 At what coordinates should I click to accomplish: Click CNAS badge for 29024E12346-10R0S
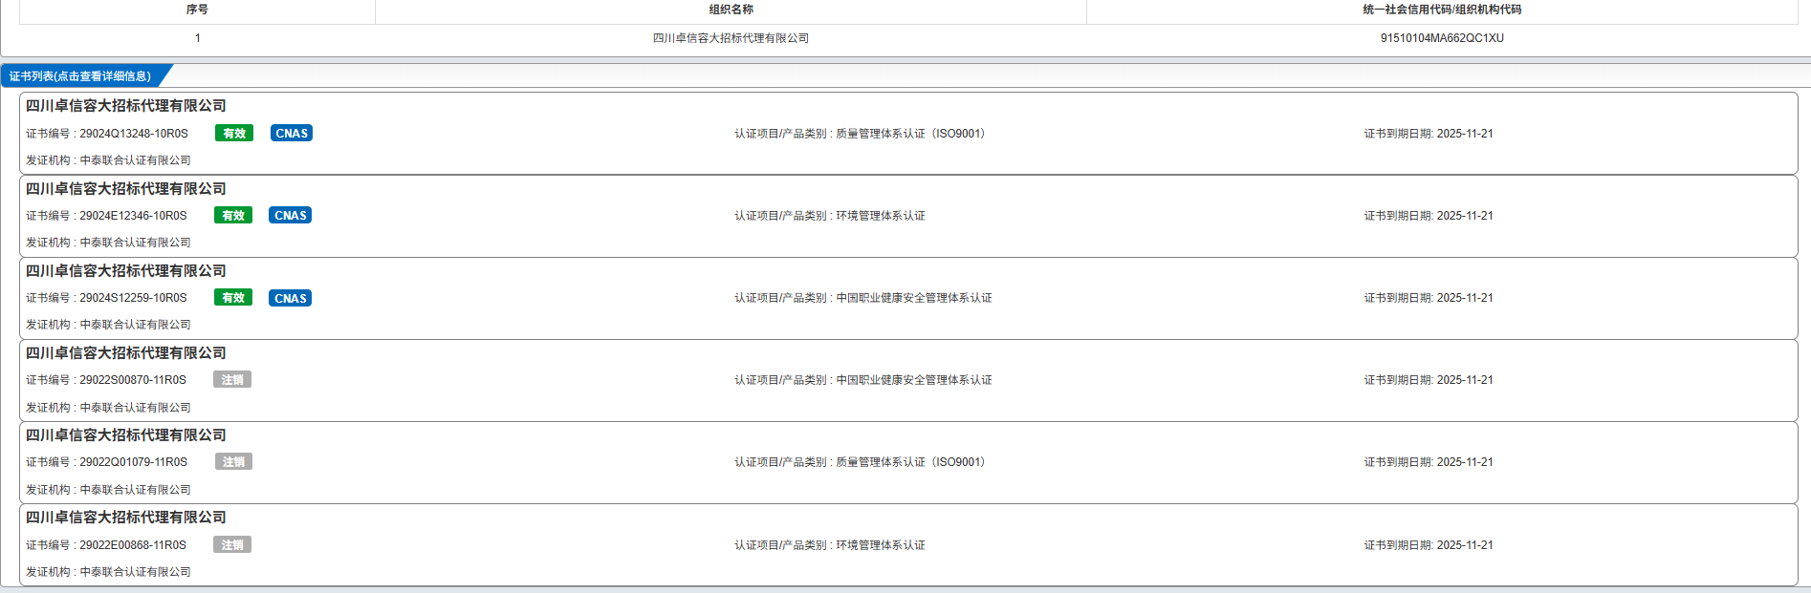click(x=291, y=216)
